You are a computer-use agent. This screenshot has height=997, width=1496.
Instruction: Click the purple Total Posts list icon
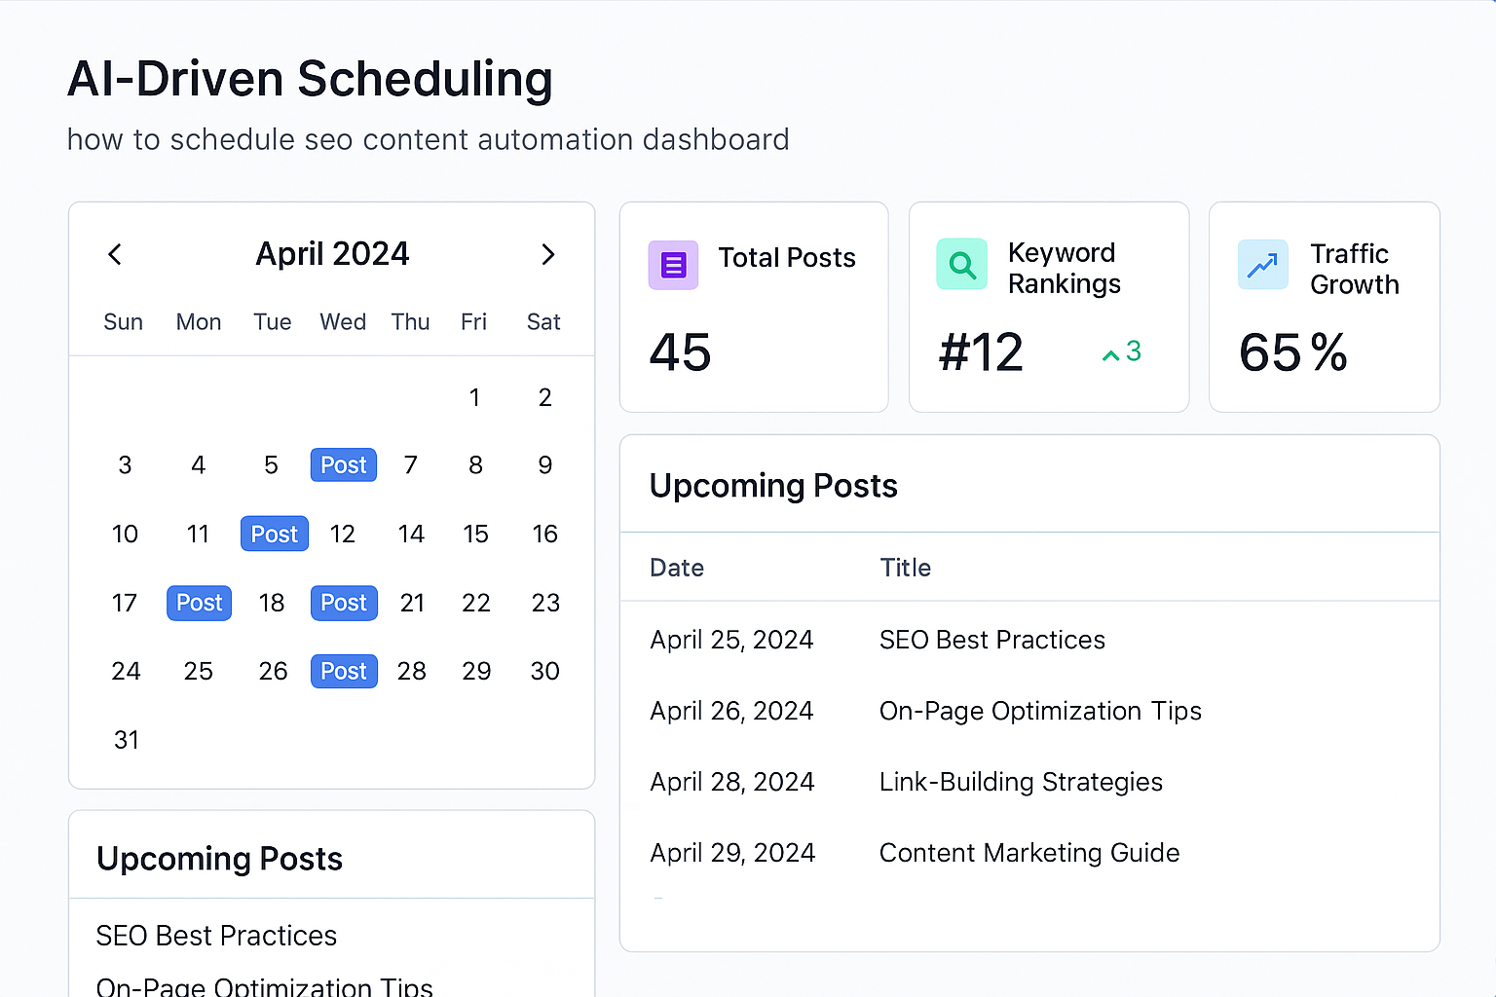(673, 265)
